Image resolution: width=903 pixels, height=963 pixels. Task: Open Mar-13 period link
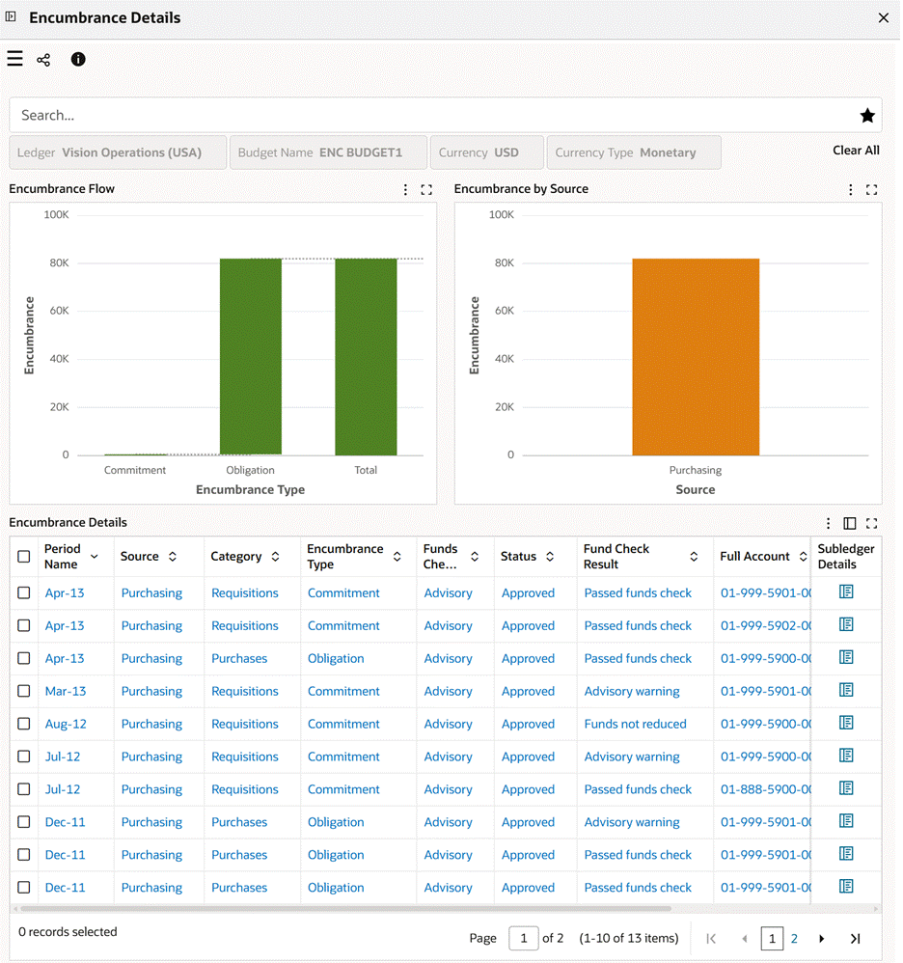66,691
